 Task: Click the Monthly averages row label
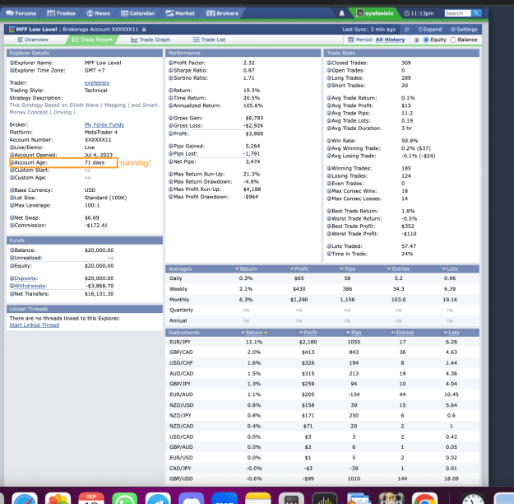(179, 300)
